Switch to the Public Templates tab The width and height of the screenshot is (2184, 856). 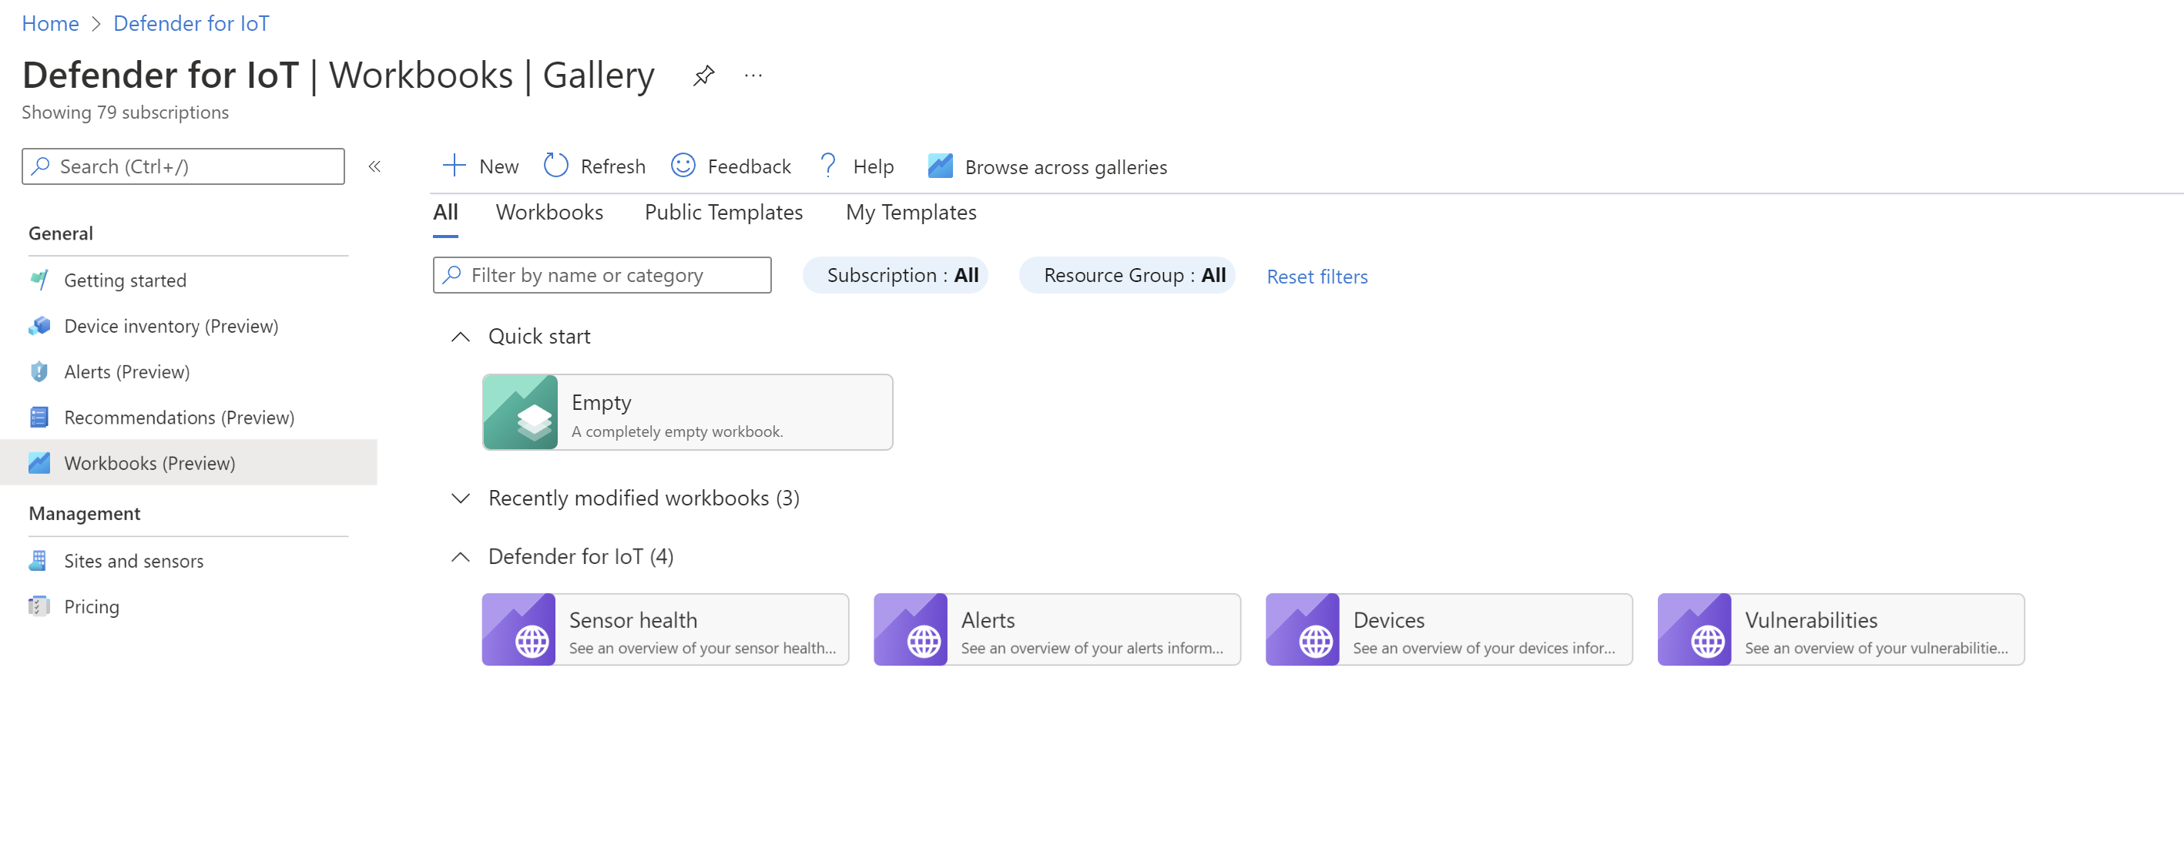[723, 212]
